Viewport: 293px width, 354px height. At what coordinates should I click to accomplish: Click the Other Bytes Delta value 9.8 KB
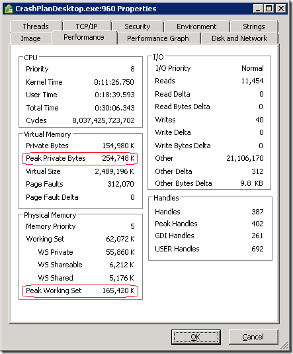(x=252, y=183)
